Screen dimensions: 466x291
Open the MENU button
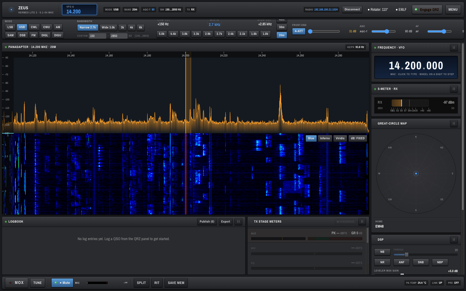tap(453, 10)
